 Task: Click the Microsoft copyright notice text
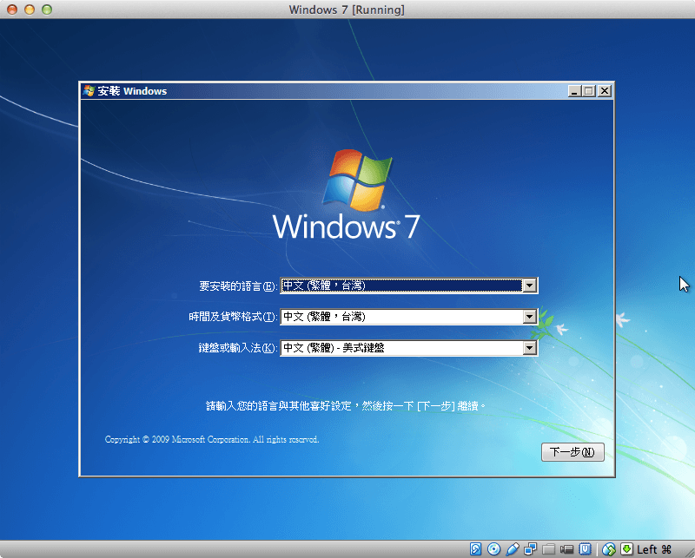point(212,439)
